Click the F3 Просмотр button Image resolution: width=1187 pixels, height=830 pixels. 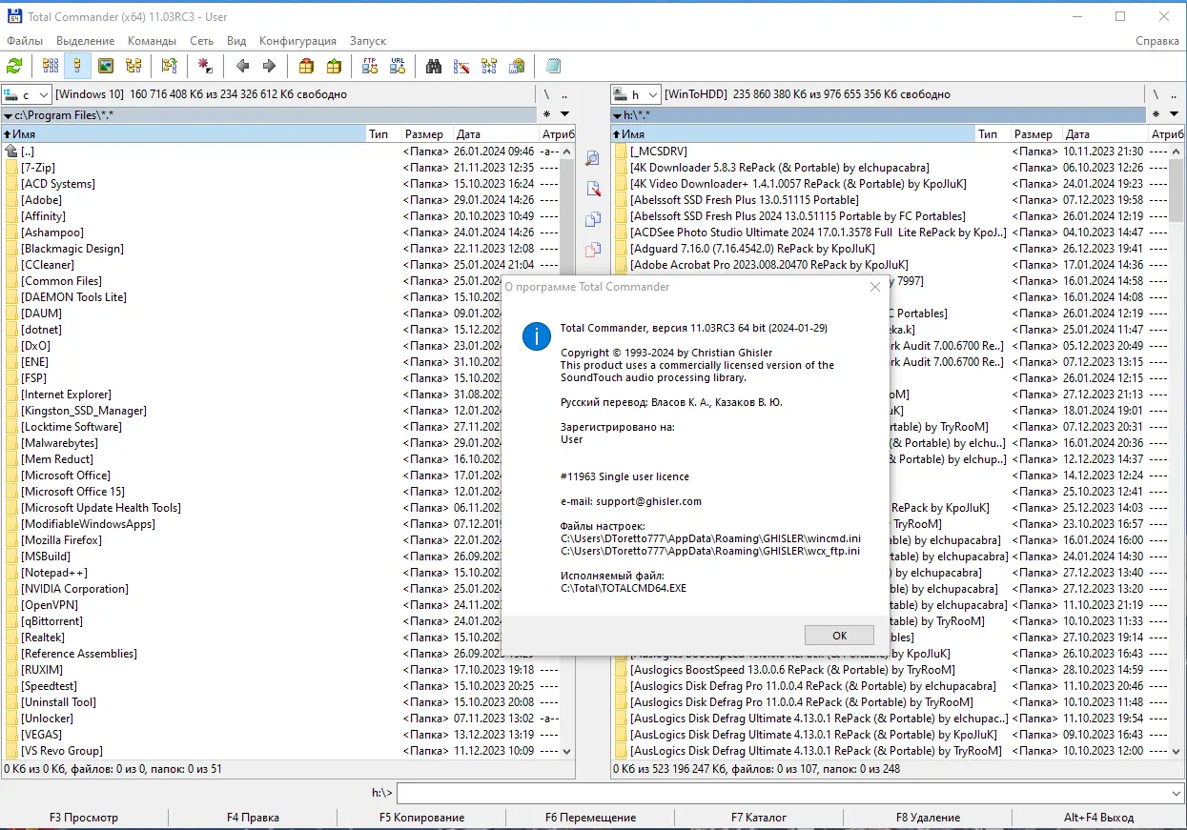84,818
